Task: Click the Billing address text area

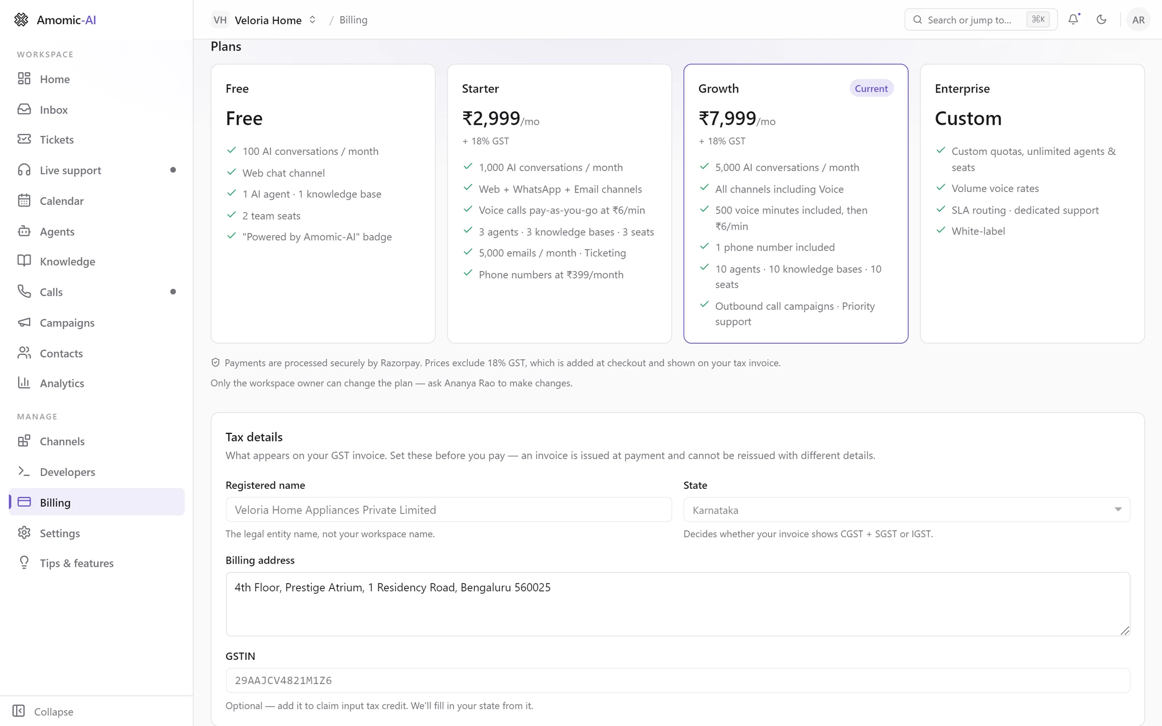Action: click(x=678, y=604)
